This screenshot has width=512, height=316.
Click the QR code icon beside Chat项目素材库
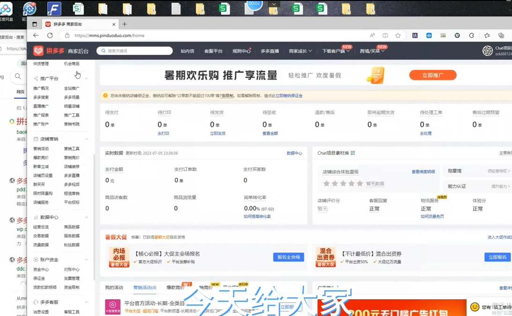pyautogui.click(x=353, y=153)
